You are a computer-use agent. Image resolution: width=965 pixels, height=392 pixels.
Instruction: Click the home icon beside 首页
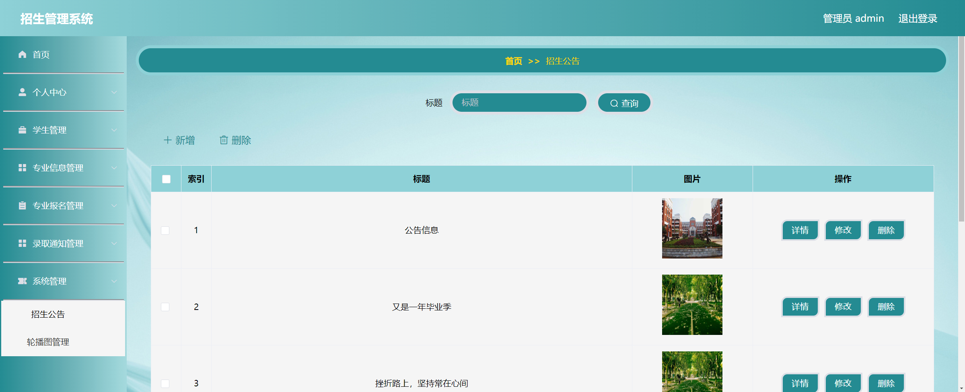[x=23, y=55]
